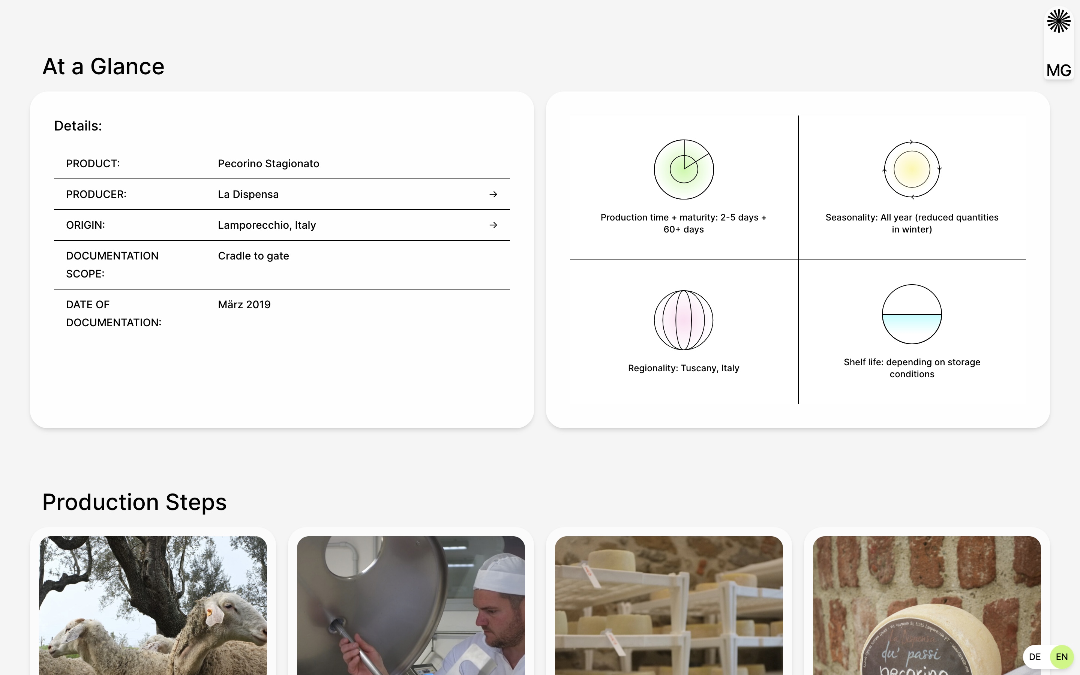Click the black starburst logo icon
The height and width of the screenshot is (675, 1080).
(x=1059, y=21)
